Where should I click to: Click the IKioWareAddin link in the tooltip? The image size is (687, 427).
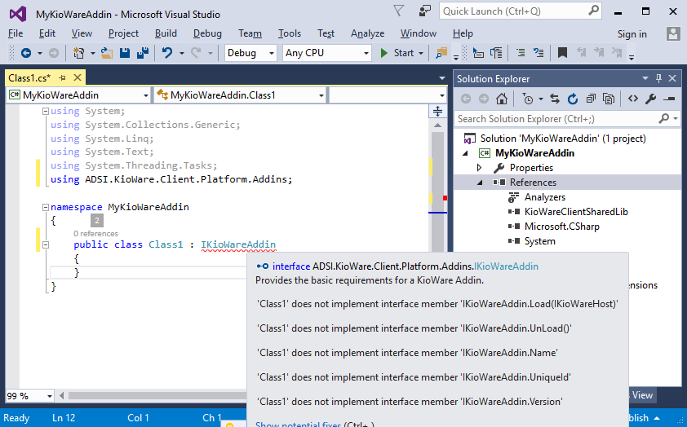(506, 266)
